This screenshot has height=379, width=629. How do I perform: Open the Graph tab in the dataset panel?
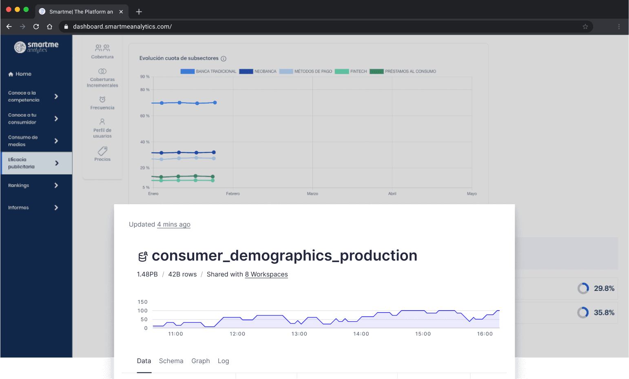click(201, 361)
